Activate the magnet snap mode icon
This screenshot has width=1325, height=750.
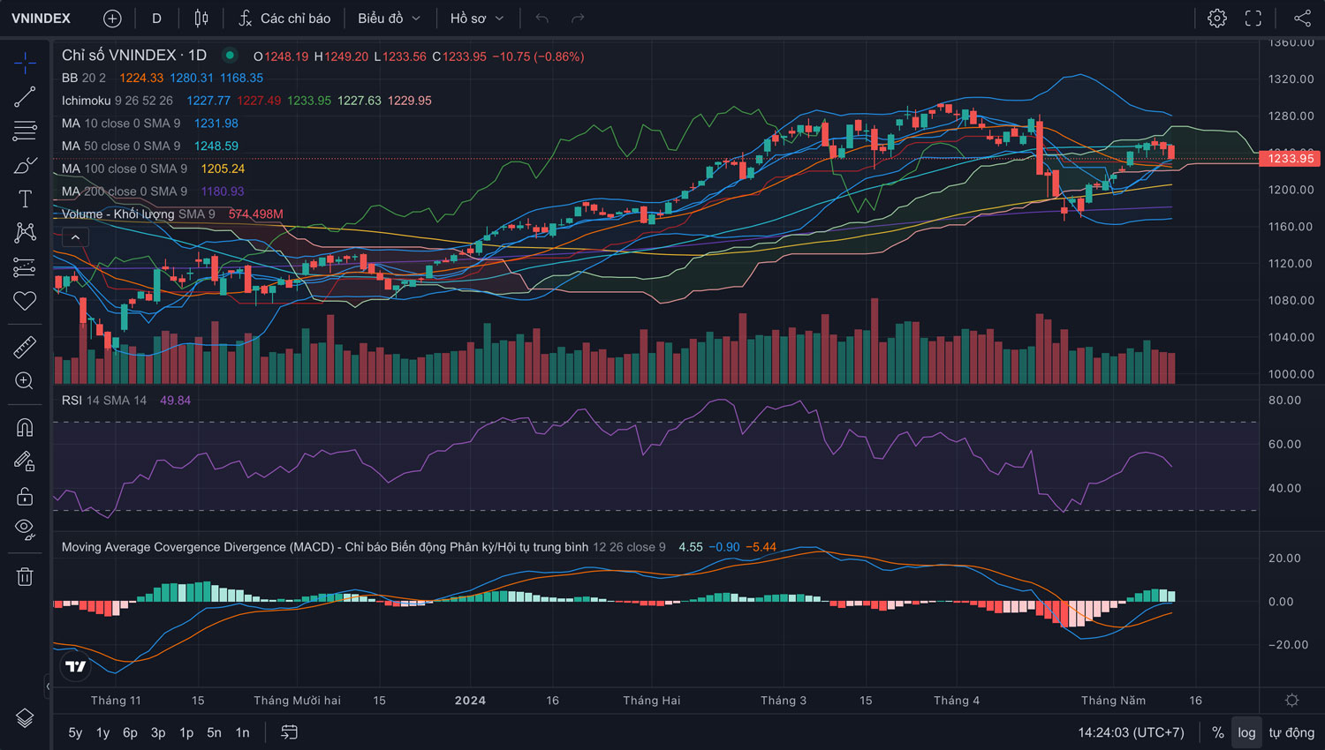click(x=25, y=428)
